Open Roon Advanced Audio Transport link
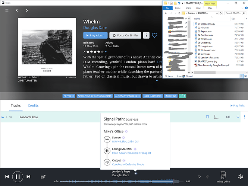The width and height of the screenshot is (248, 186). click(x=131, y=153)
